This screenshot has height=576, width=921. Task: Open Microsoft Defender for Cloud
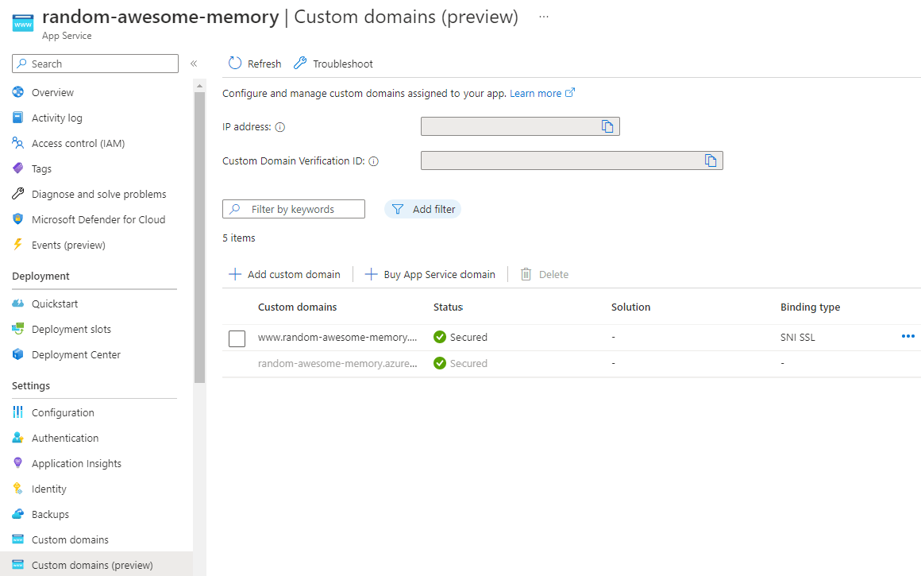[98, 219]
